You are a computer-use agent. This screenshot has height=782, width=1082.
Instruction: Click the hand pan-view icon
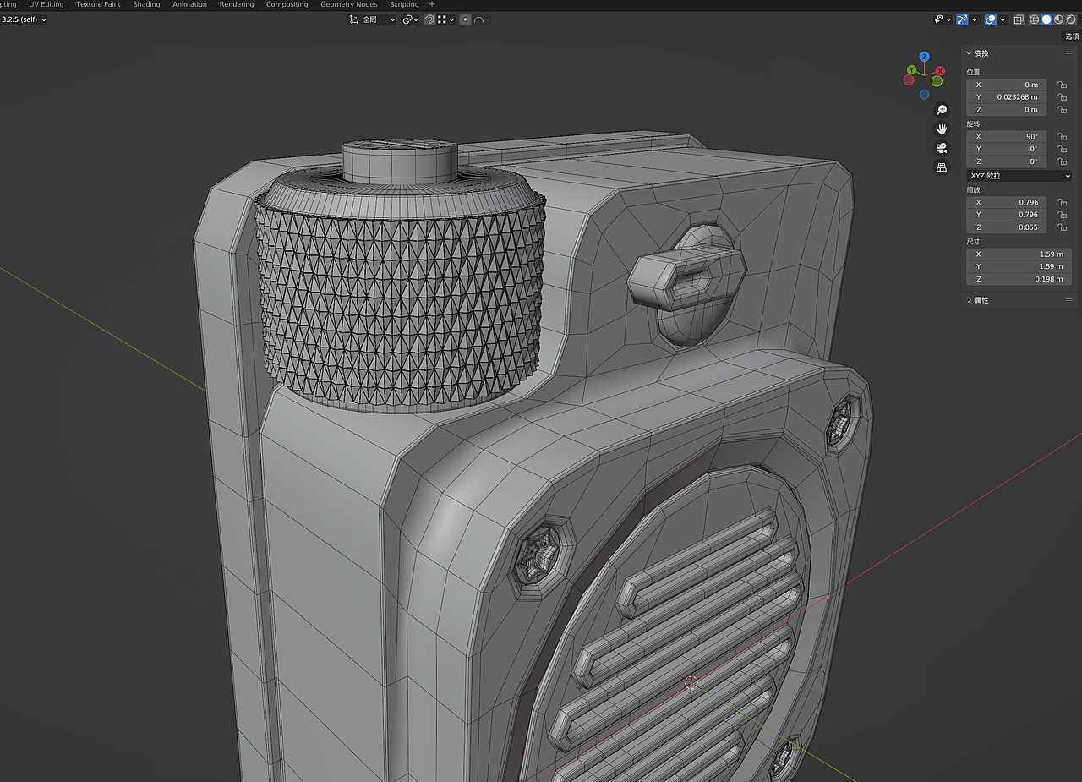tap(942, 129)
